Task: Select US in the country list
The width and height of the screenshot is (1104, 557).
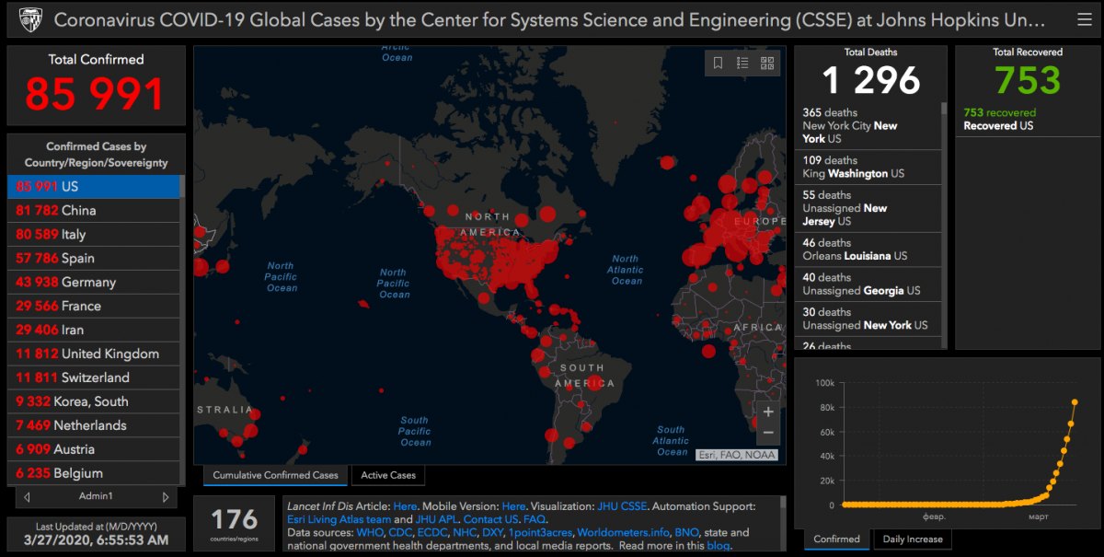Action: [93, 186]
